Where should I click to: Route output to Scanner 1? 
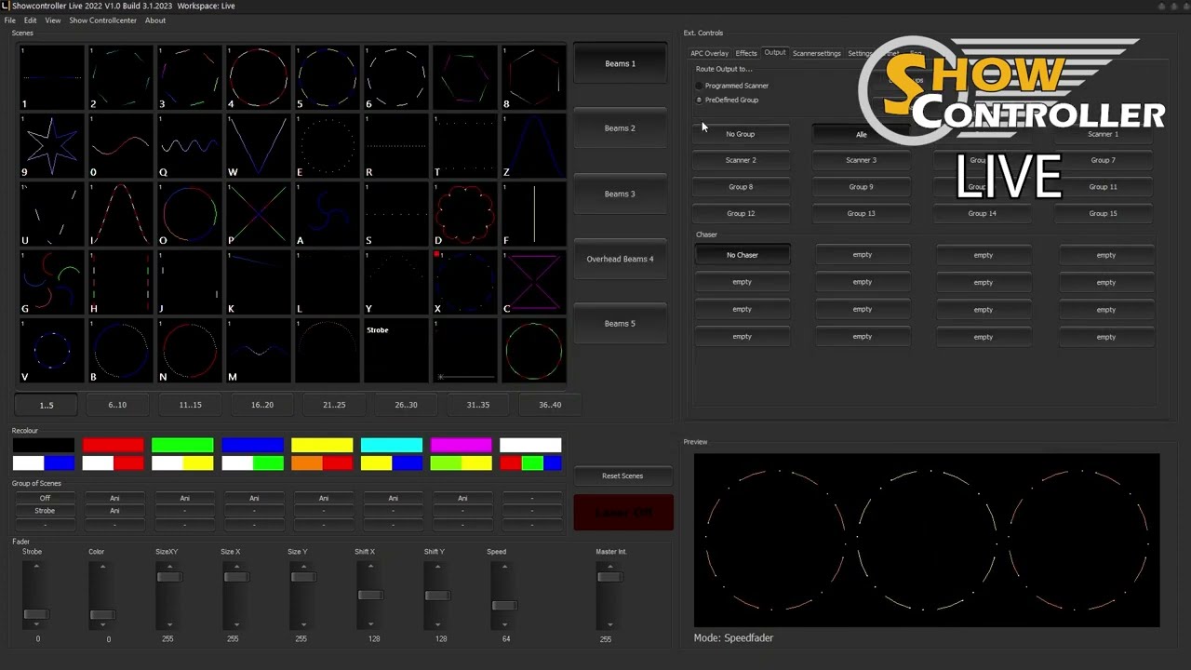click(x=1103, y=134)
